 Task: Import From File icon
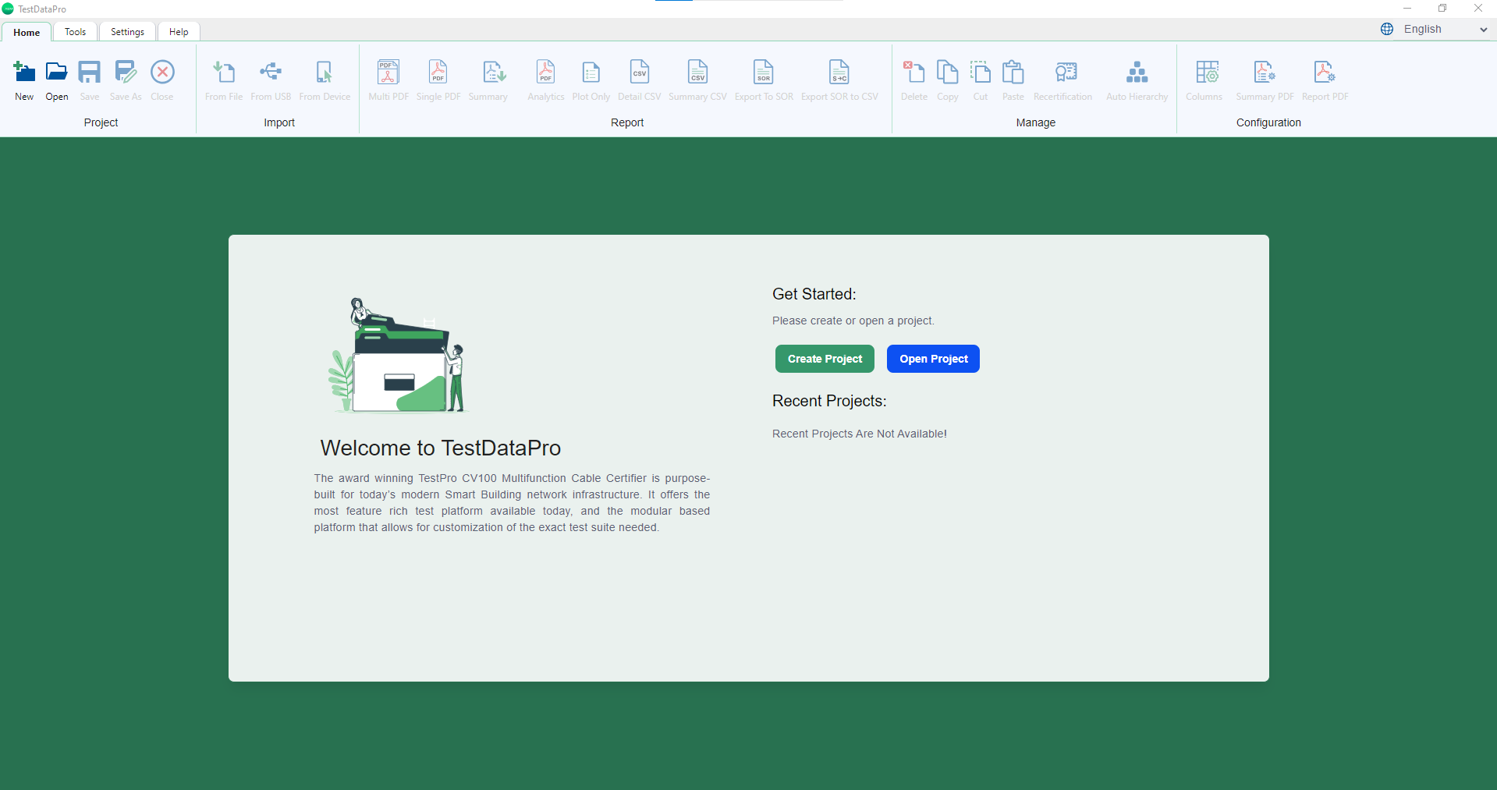224,73
